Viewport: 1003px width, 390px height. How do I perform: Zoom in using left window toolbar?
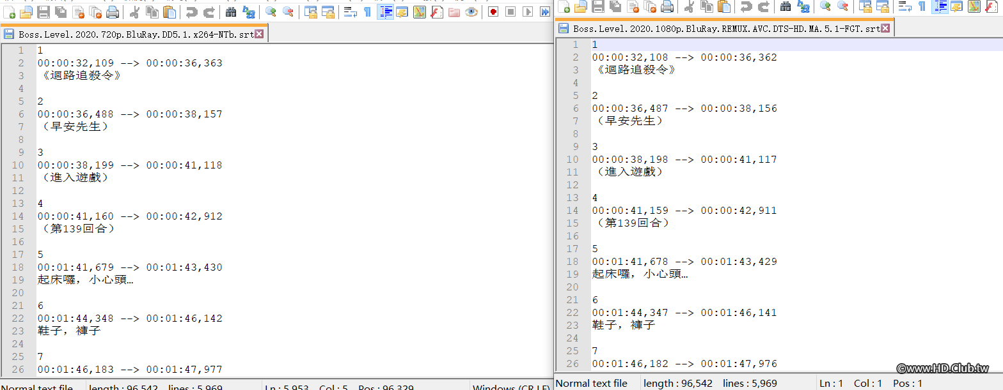271,12
